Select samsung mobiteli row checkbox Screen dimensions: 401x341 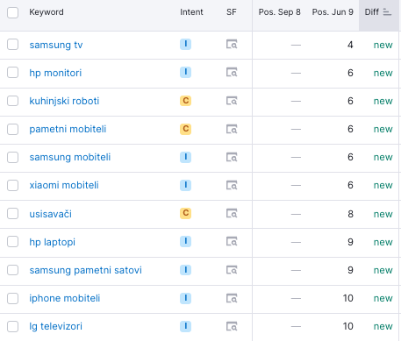(12, 157)
